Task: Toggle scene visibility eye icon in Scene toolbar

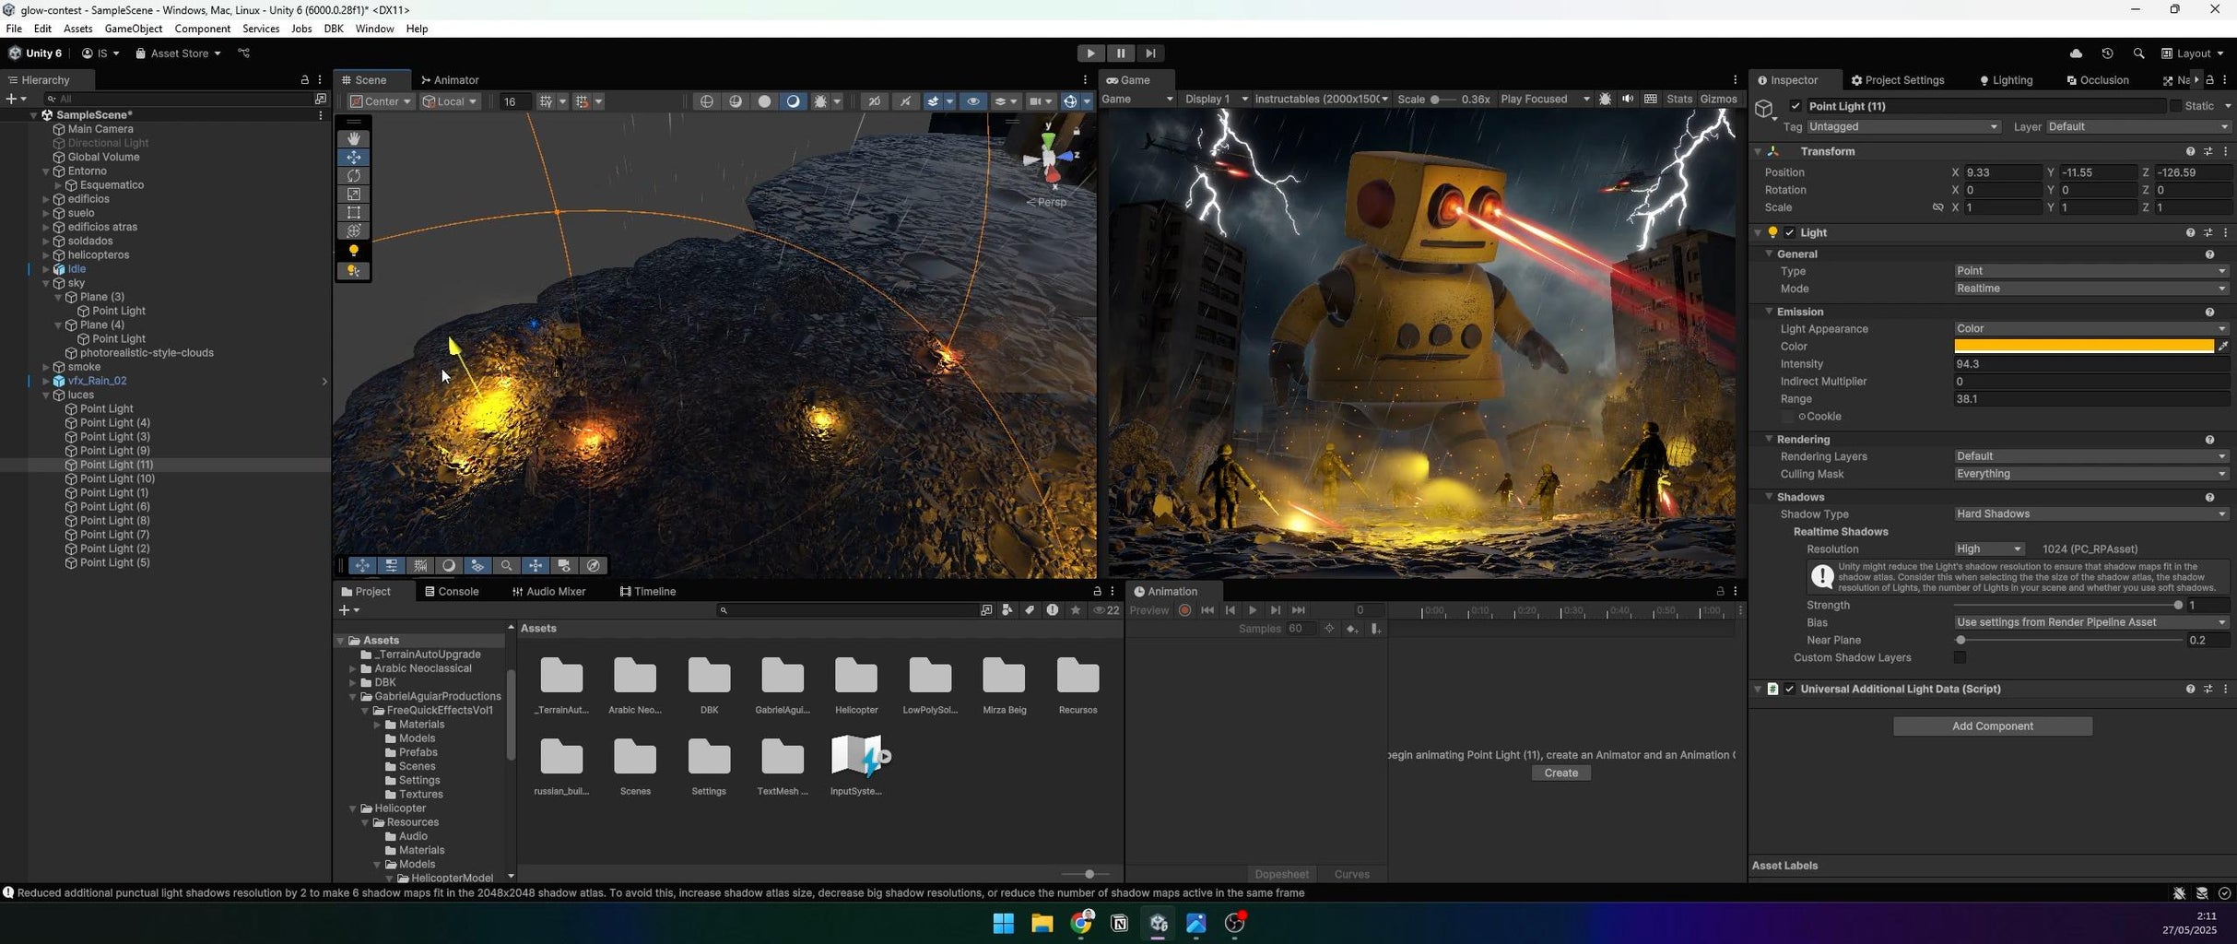Action: point(973,101)
